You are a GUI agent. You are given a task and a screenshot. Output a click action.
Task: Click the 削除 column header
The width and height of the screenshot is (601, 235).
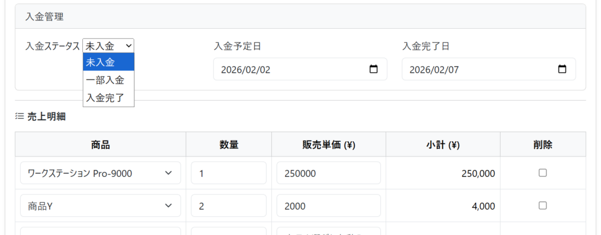(543, 144)
